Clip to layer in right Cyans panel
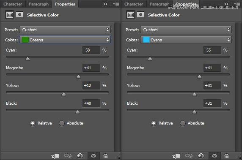The width and height of the screenshot is (242, 160). point(176,156)
